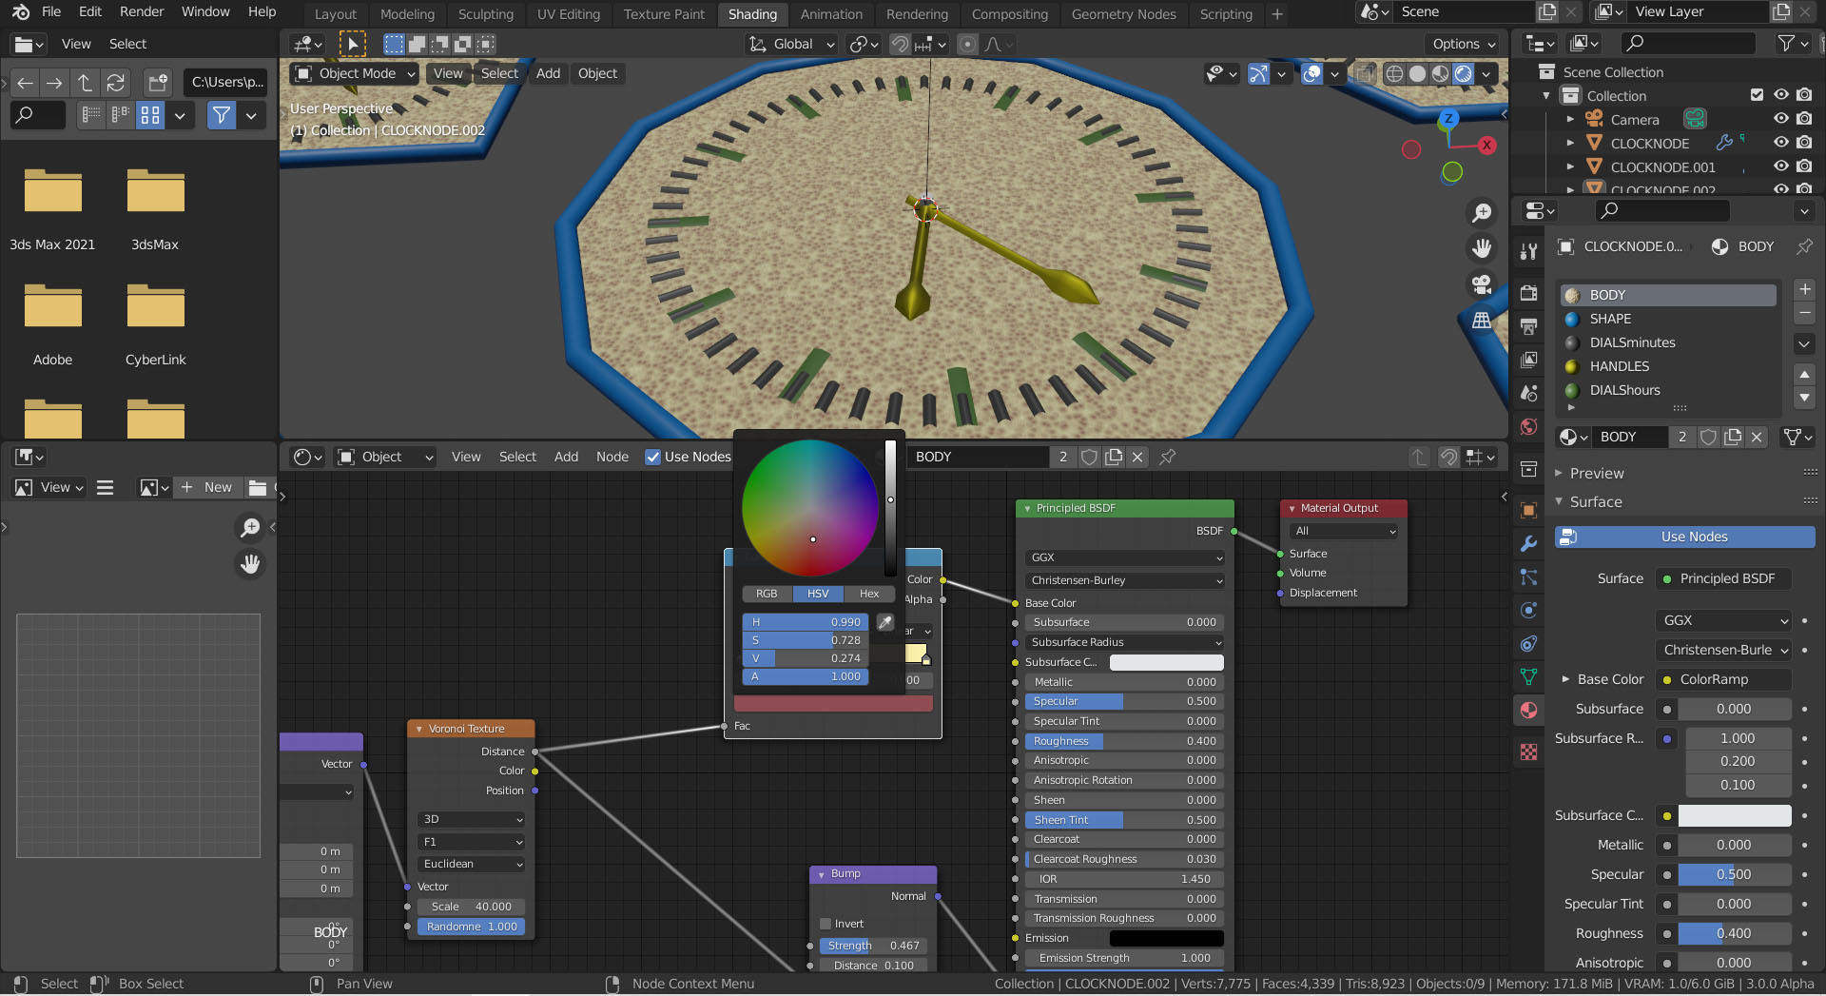Zoom icon in image editor panel
Image resolution: width=1826 pixels, height=996 pixels.
click(250, 527)
